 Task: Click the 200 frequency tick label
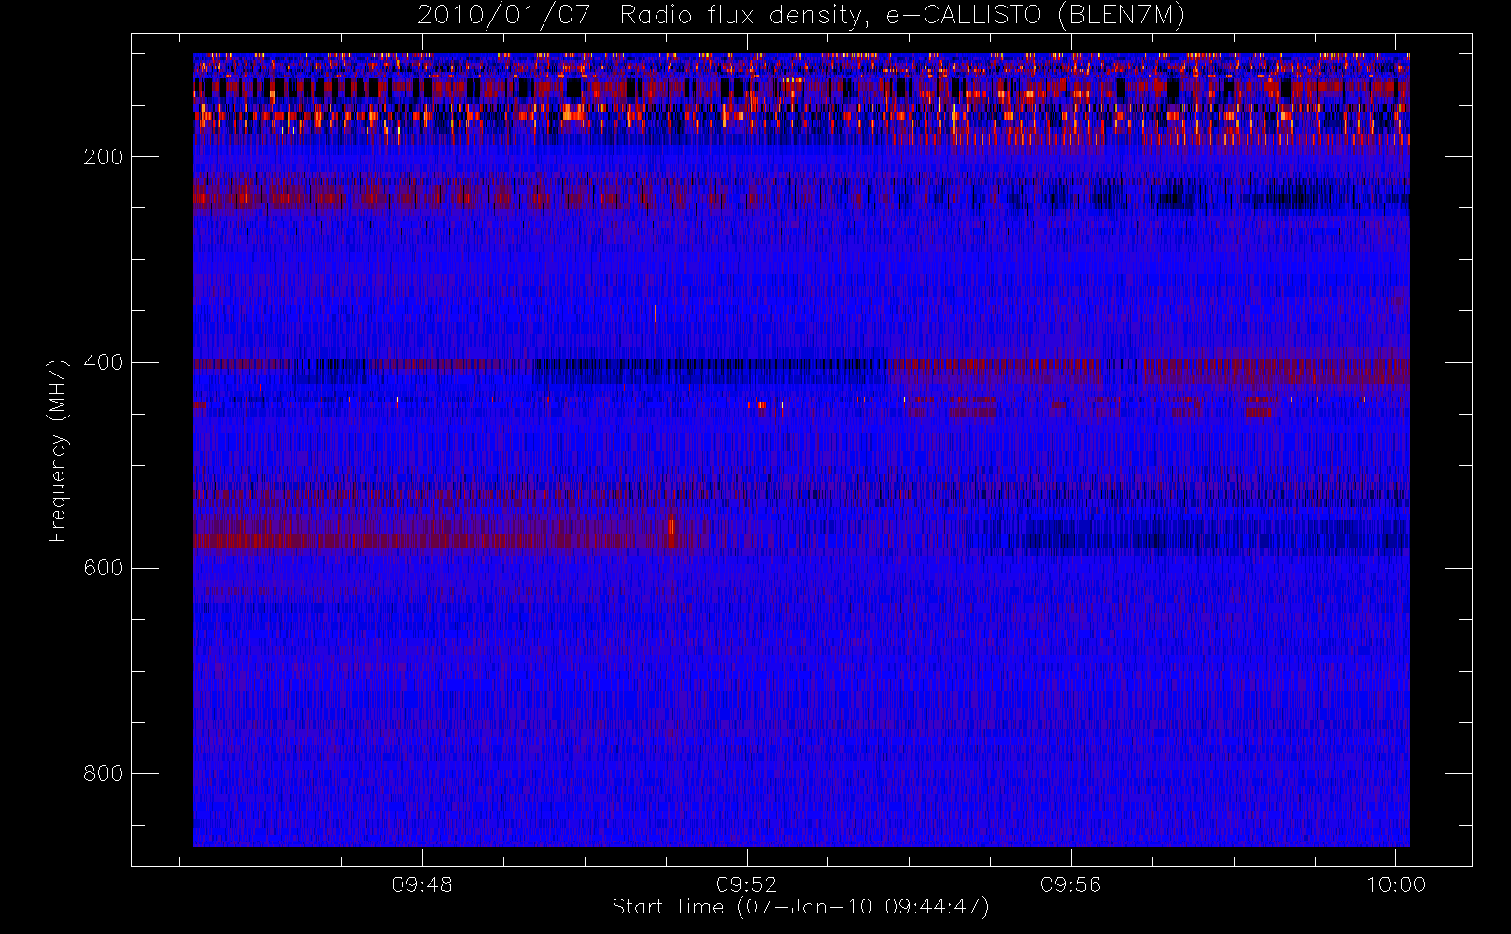(103, 157)
